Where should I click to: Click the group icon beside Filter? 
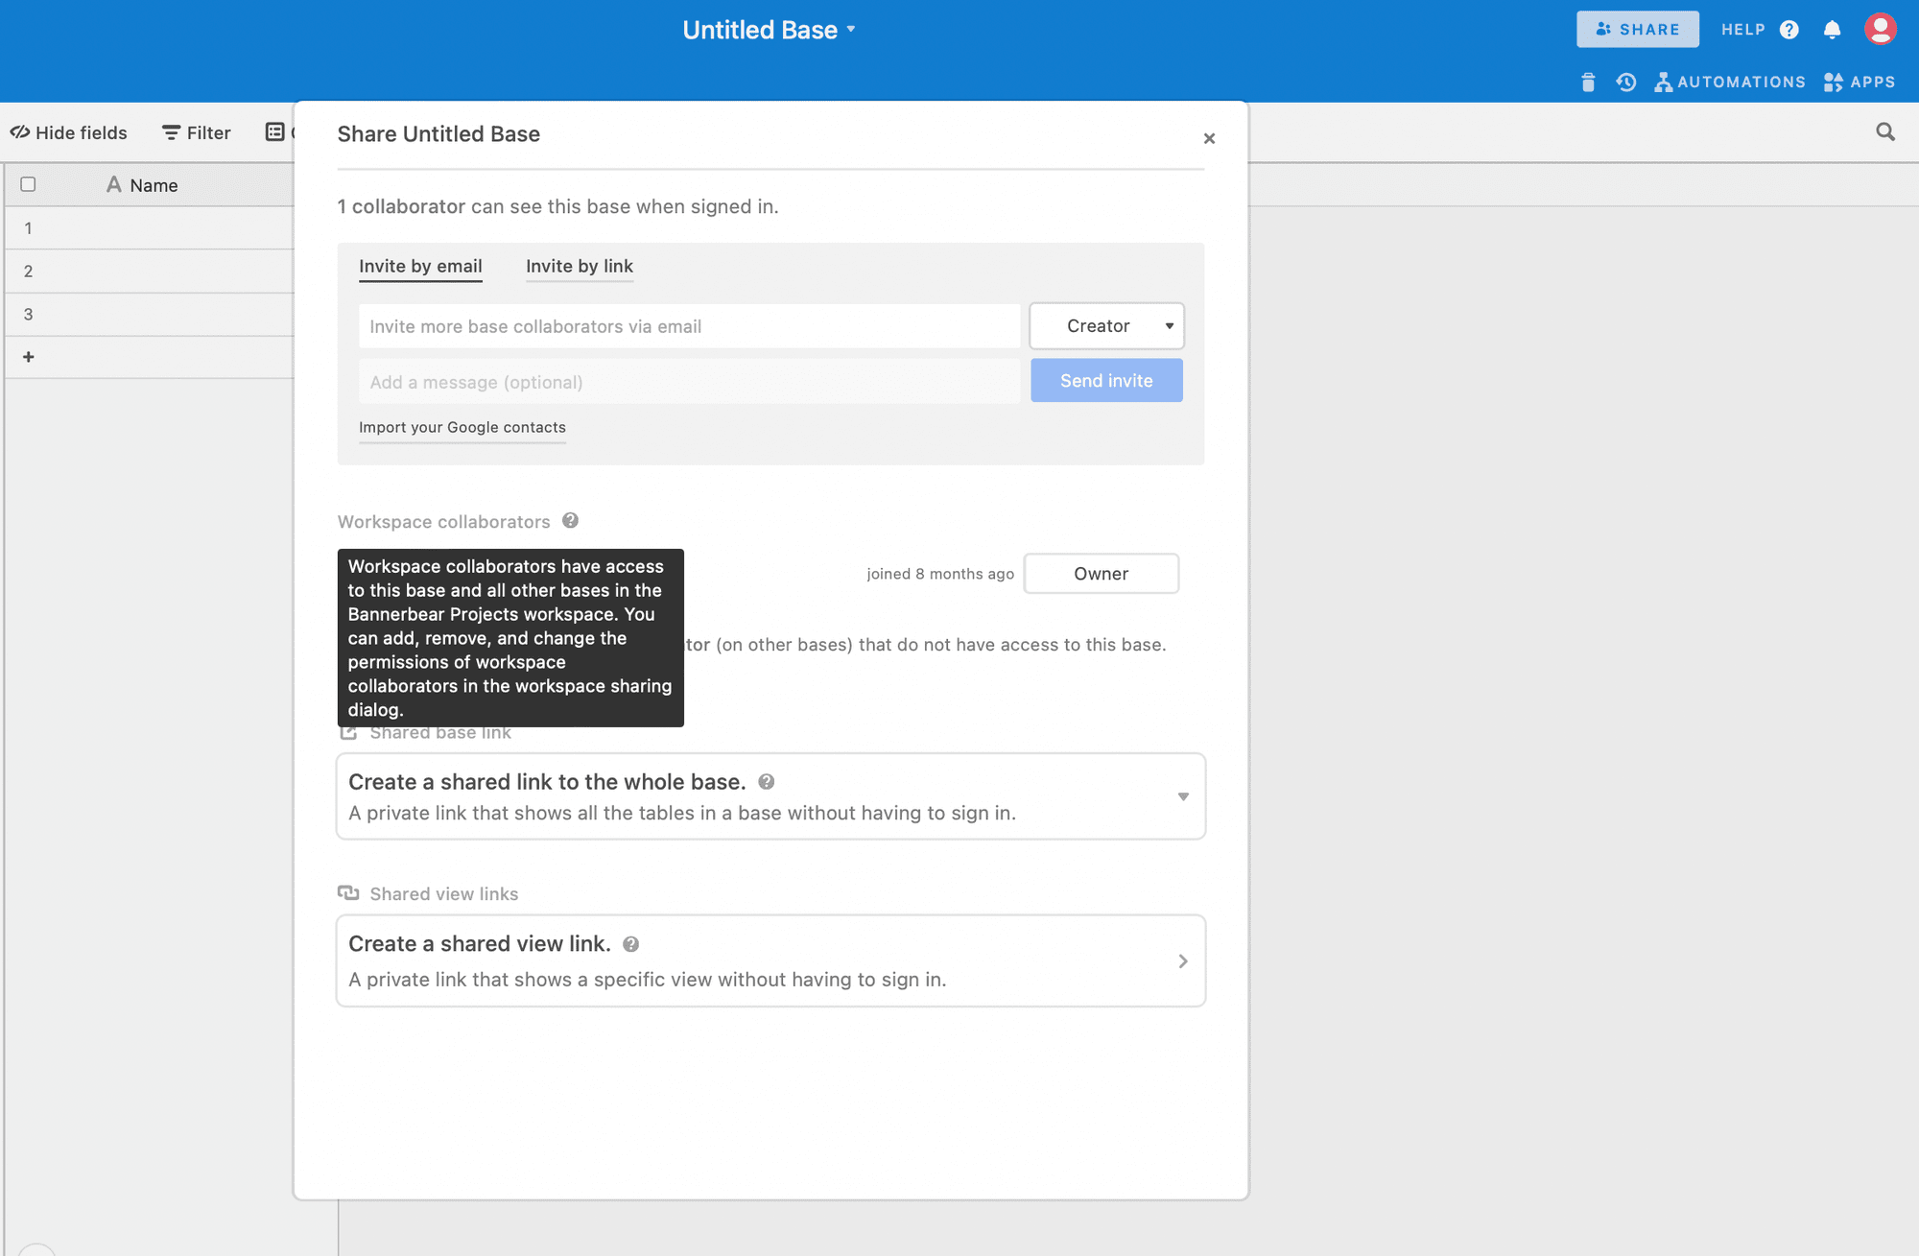[275, 132]
